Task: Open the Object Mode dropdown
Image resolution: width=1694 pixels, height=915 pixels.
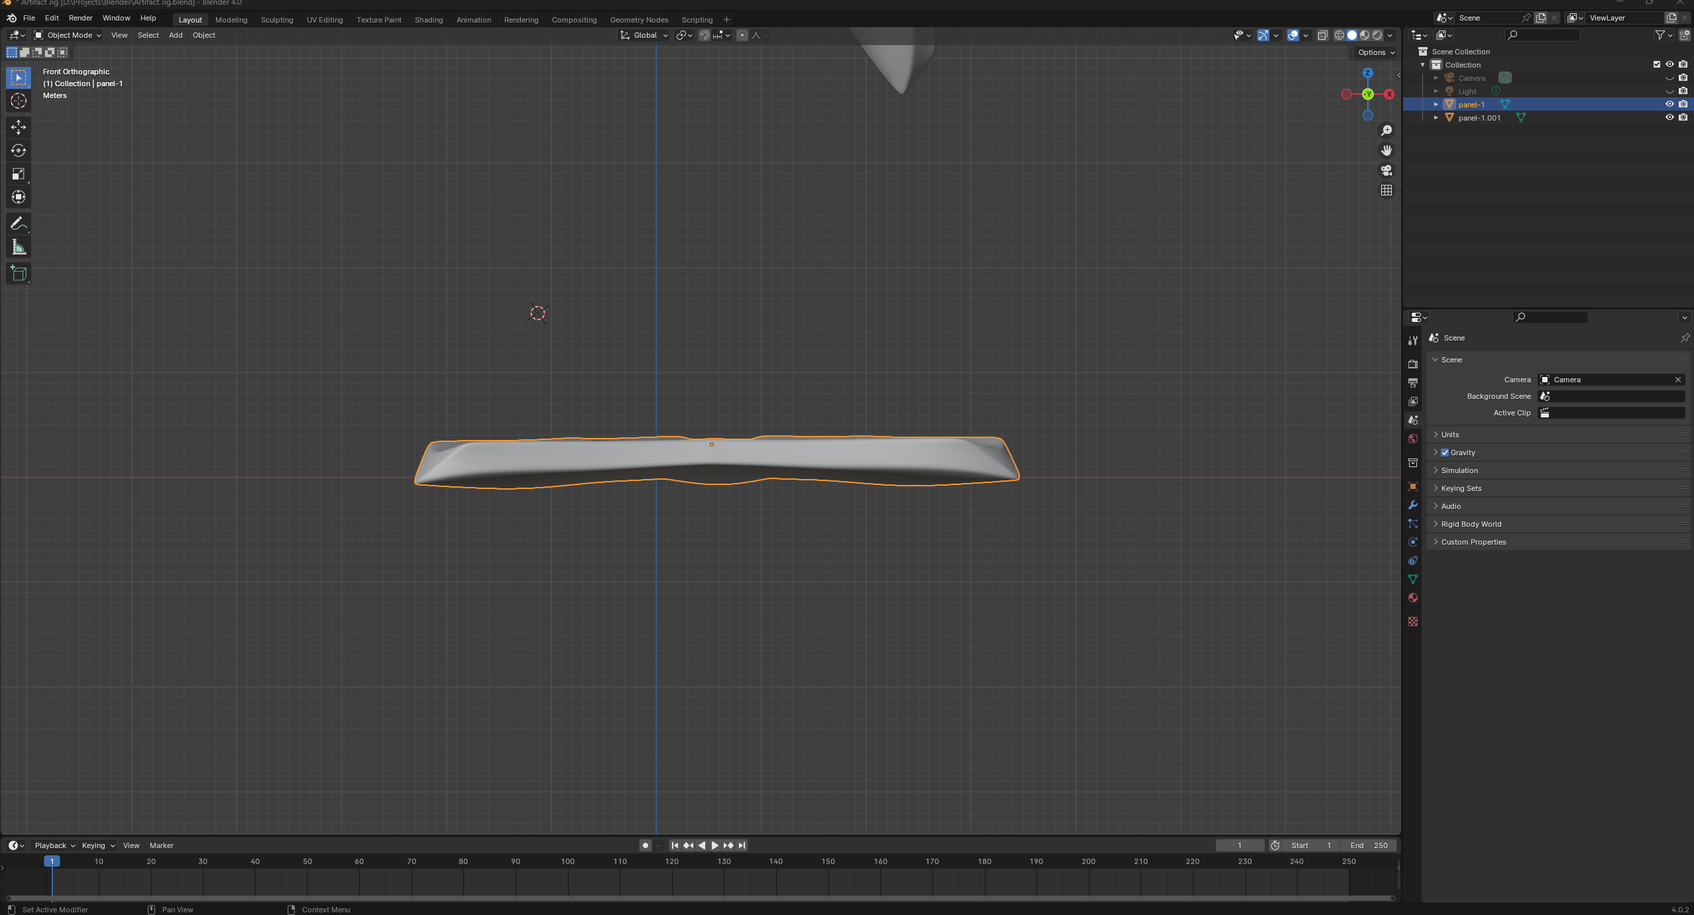Action: tap(68, 35)
